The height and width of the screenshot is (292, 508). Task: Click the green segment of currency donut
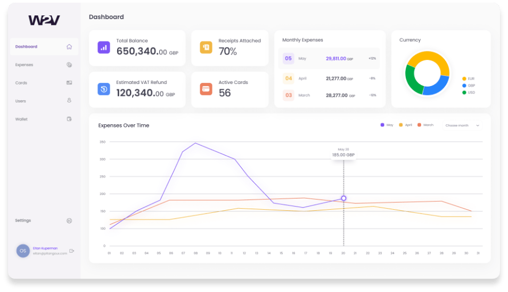[412, 80]
